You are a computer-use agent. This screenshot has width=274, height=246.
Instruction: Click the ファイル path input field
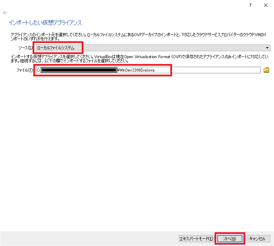(148, 70)
